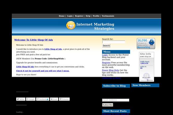
Task: Open the Alexa Site Info widget
Action: coord(146,67)
